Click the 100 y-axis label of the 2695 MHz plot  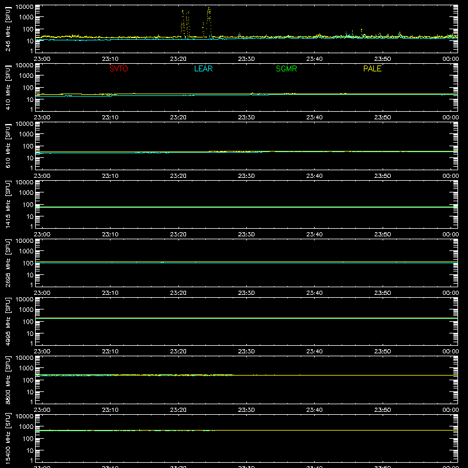[x=28, y=263]
